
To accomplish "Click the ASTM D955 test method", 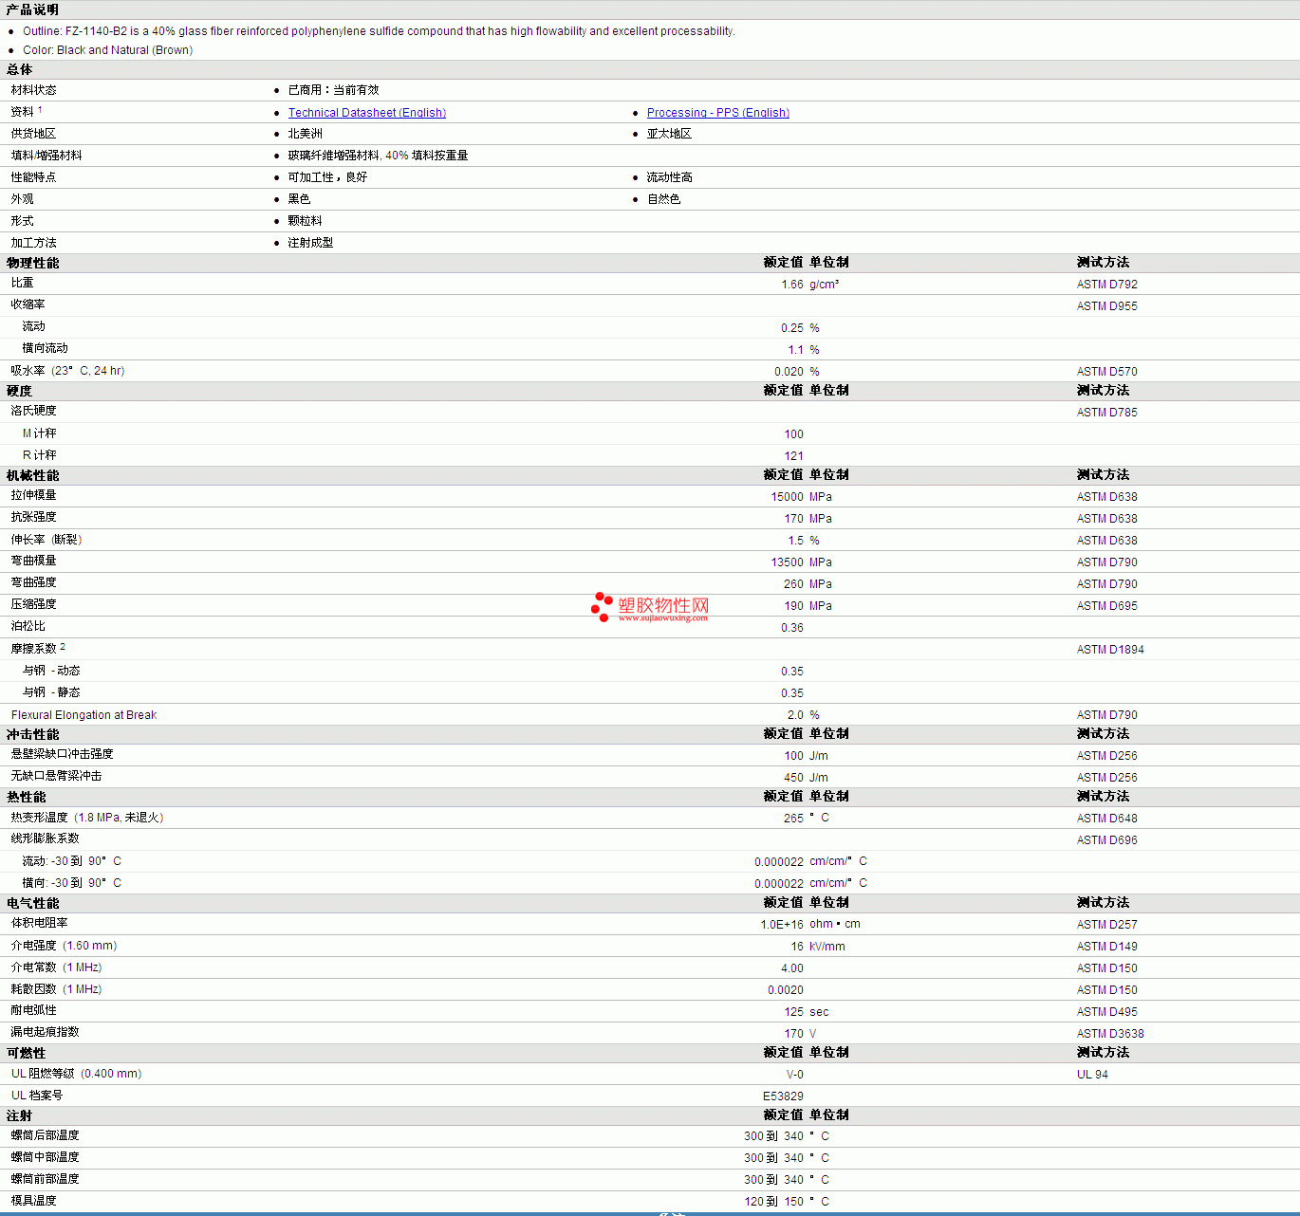I will 1106,306.
